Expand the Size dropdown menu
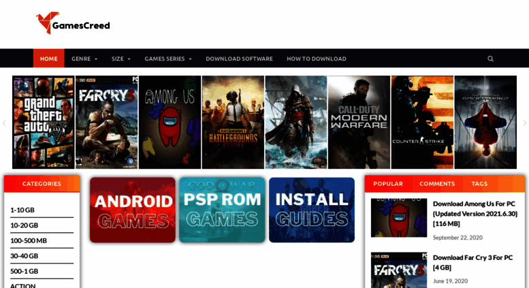The height and width of the screenshot is (288, 529). tap(121, 59)
